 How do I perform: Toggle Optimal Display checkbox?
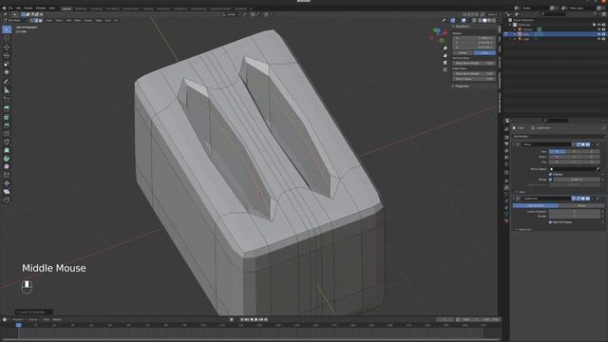pyautogui.click(x=550, y=222)
